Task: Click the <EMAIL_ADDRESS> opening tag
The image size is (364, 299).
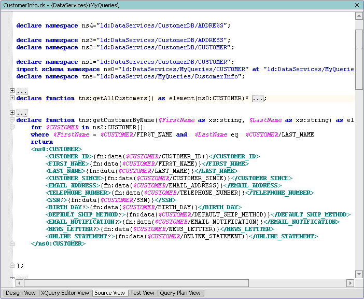Action: coord(73,185)
